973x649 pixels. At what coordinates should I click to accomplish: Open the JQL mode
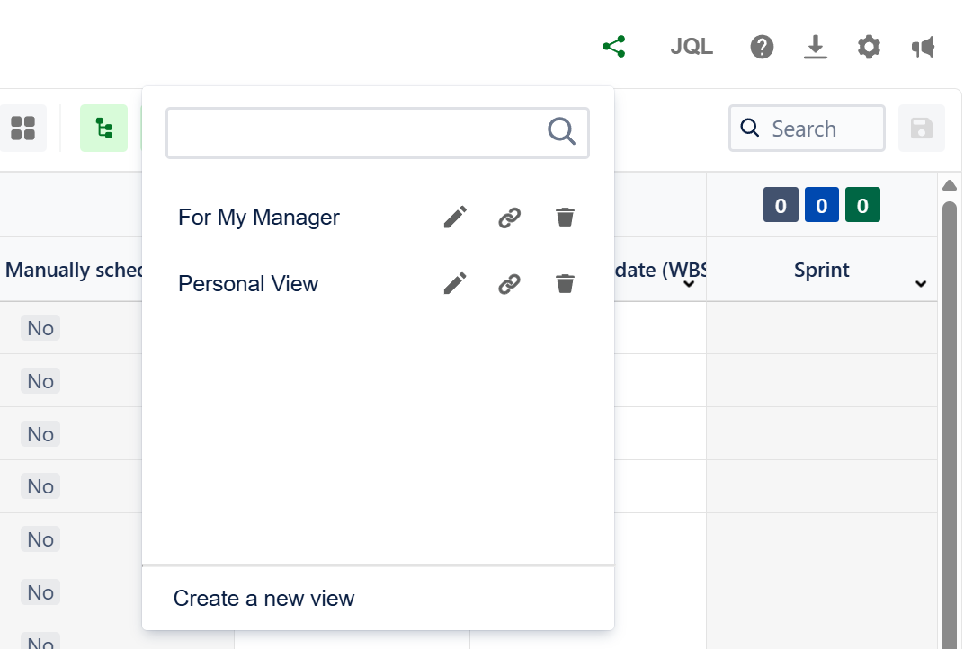[x=691, y=46]
